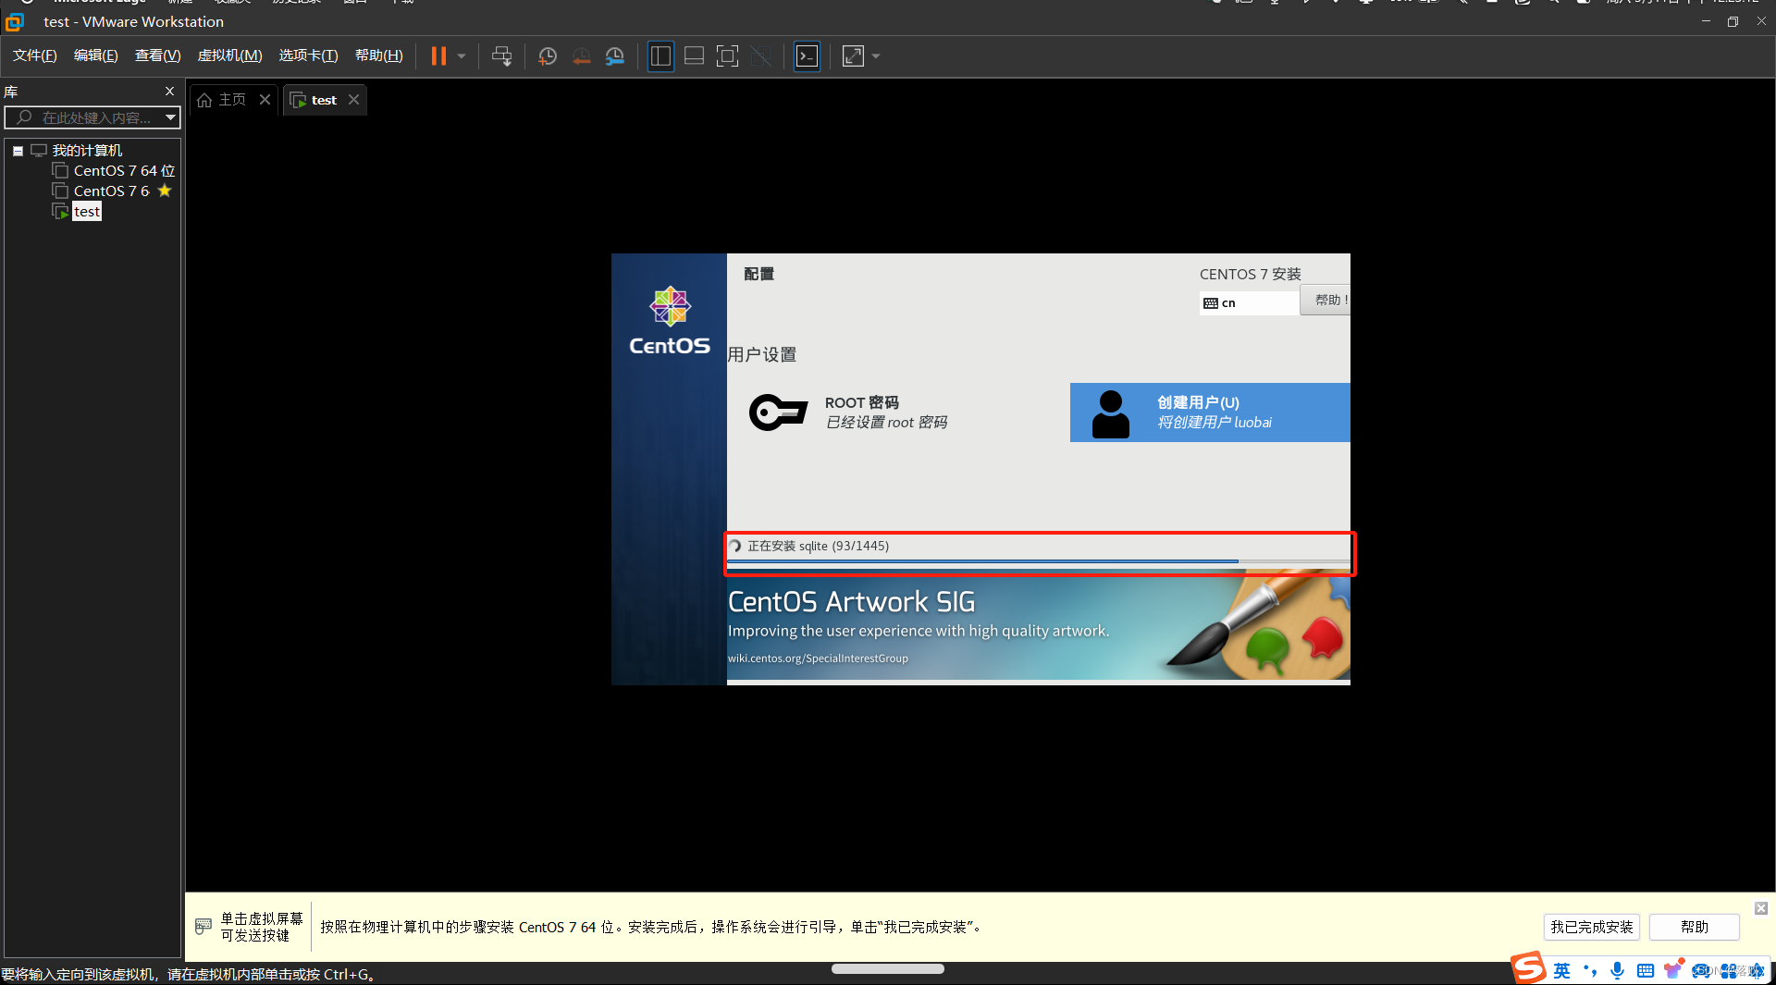Open 文件(F) menu

pyautogui.click(x=35, y=55)
